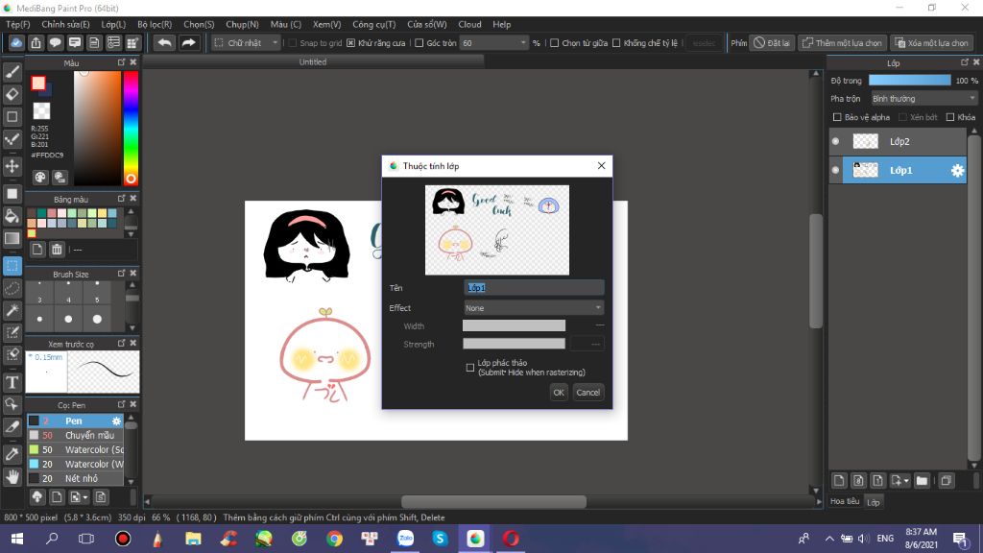Select the Brush tool in left toolbar
This screenshot has height=553, width=983.
[x=12, y=72]
